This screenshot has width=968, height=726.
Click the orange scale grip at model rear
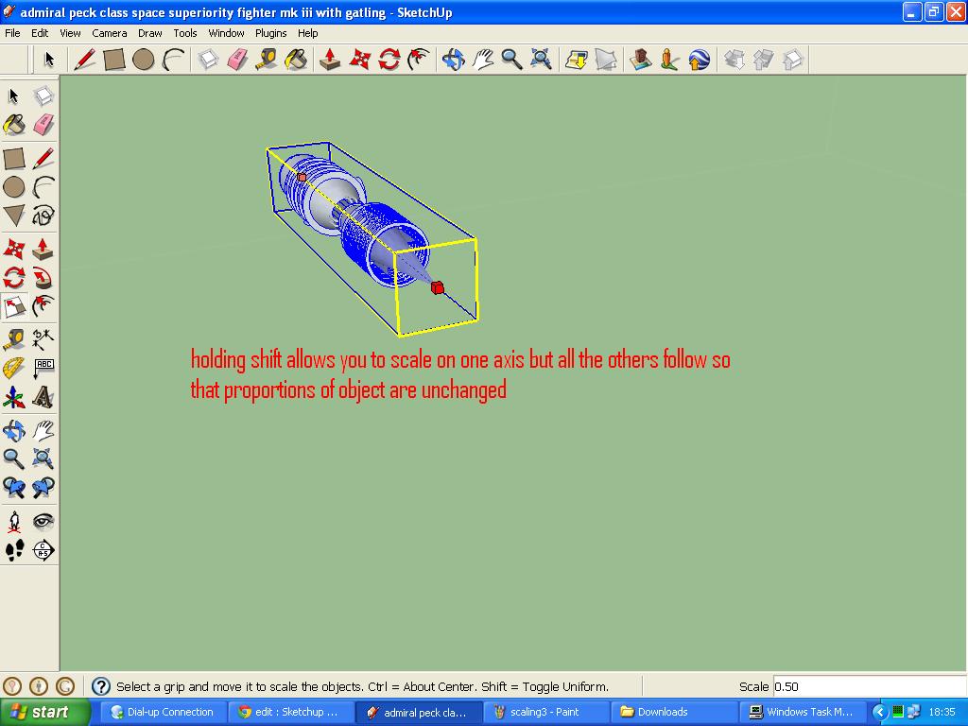point(302,177)
